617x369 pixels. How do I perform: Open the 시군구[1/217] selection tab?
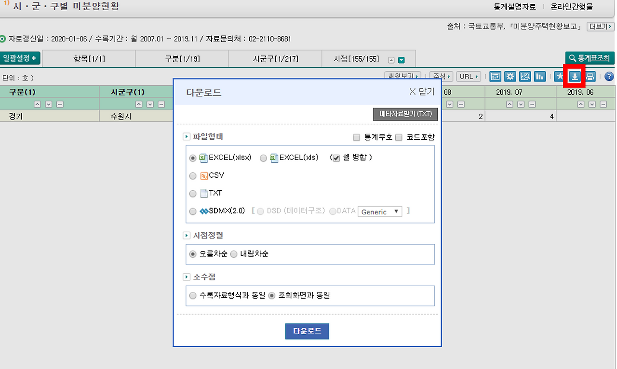point(275,58)
